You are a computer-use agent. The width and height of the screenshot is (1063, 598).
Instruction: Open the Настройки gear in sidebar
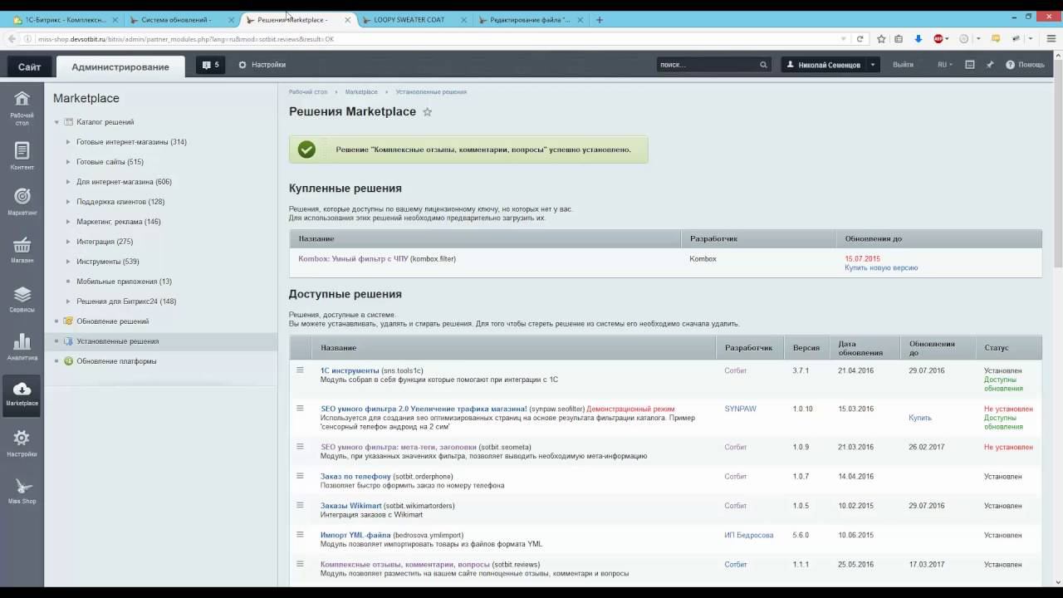(22, 443)
